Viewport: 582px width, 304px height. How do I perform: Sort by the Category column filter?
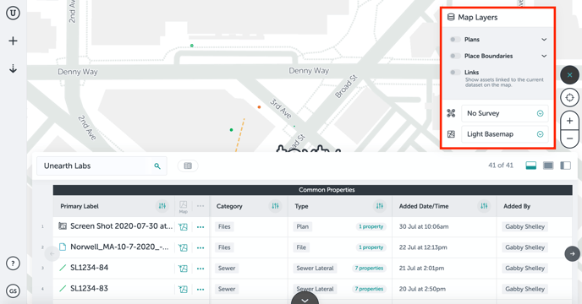point(275,206)
